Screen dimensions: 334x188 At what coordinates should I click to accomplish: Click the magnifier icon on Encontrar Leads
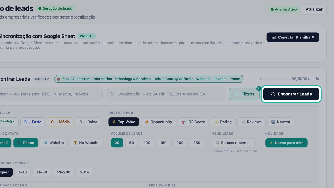pyautogui.click(x=273, y=94)
